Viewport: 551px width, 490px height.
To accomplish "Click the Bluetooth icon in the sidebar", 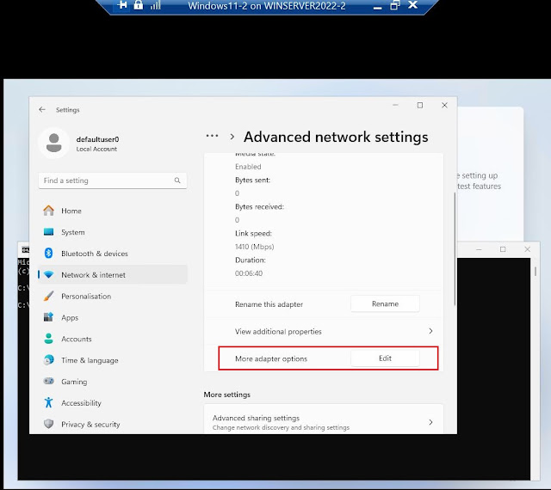I will [48, 253].
